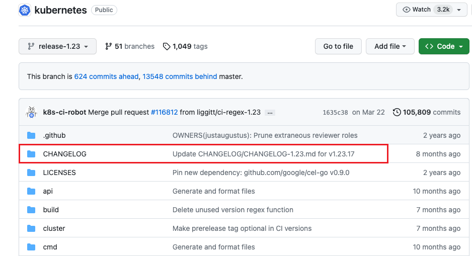Click the 2 years ago timestamp for LICENSES
Image resolution: width=472 pixels, height=256 pixels.
pos(442,173)
